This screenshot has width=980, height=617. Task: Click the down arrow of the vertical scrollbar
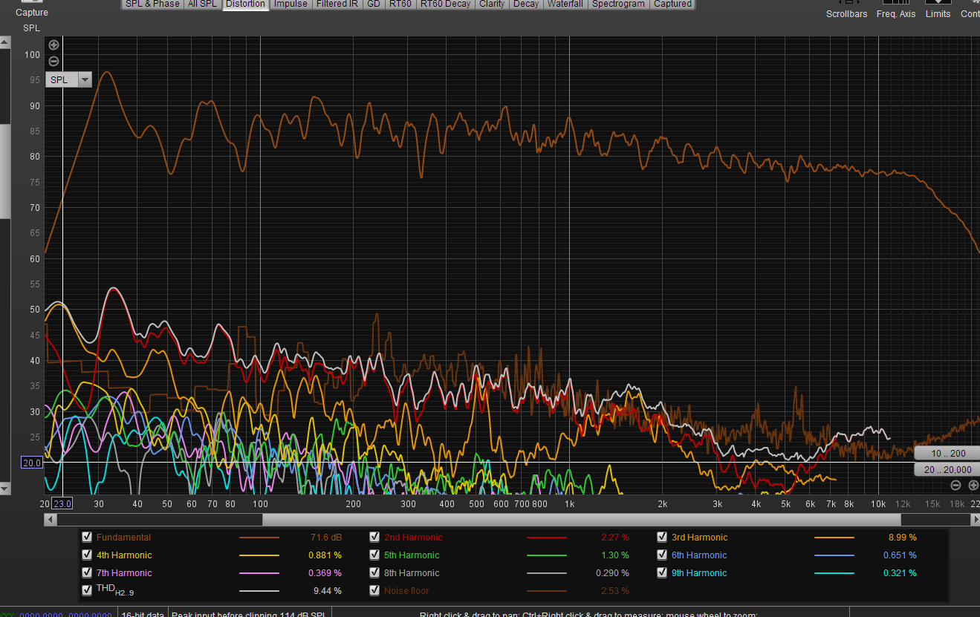point(5,489)
